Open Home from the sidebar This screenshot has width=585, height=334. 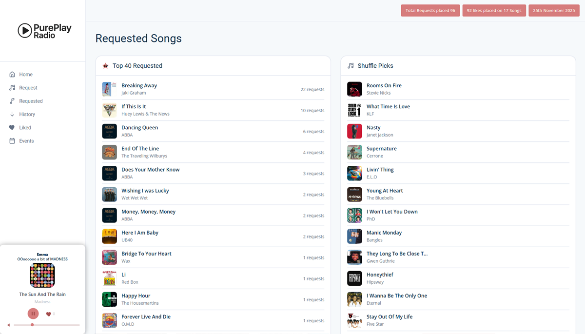click(25, 75)
